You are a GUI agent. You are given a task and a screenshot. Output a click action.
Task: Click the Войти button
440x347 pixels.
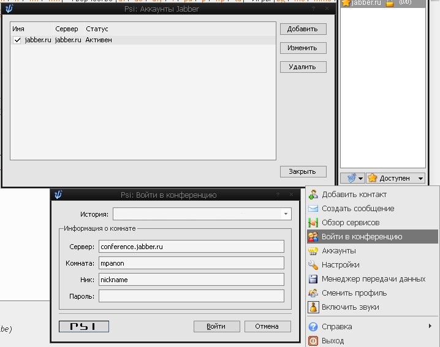point(217,326)
